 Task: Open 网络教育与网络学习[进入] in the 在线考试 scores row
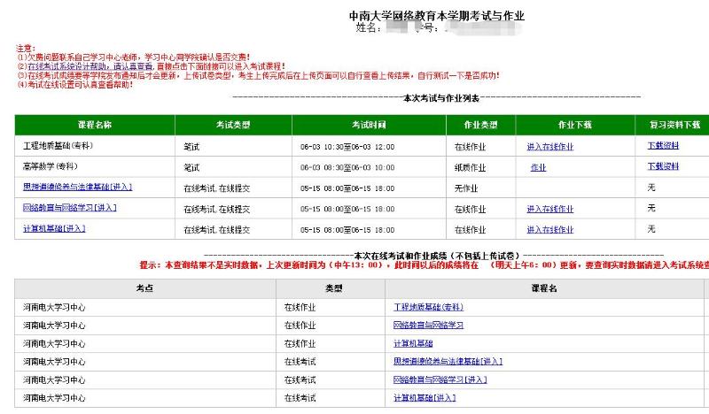tap(440, 379)
